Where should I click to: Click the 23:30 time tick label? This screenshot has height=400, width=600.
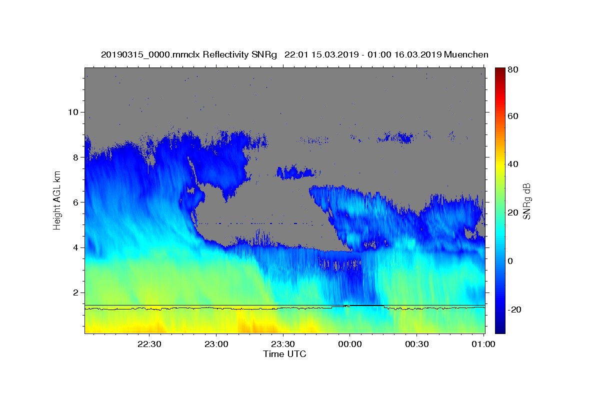coord(283,344)
